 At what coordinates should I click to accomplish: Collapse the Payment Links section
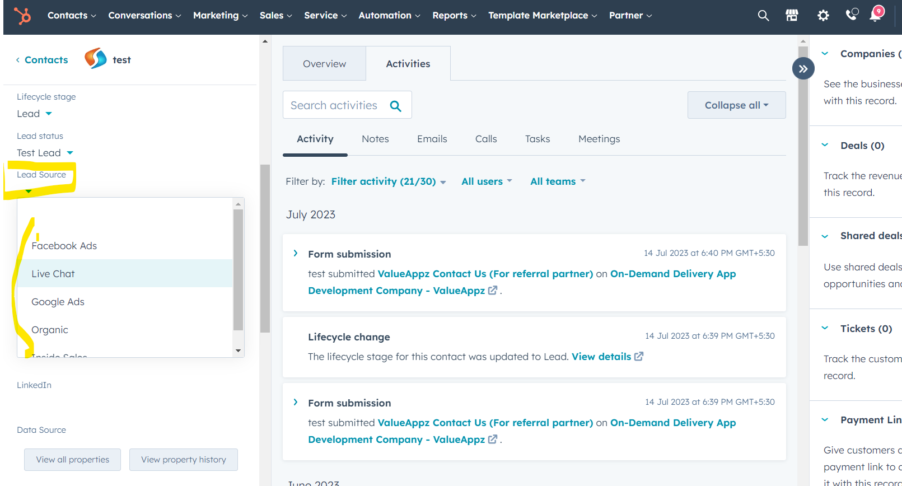pos(825,419)
